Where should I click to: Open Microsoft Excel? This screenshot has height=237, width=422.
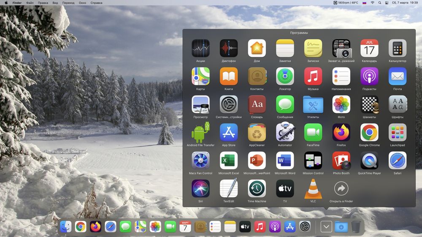[x=228, y=160]
